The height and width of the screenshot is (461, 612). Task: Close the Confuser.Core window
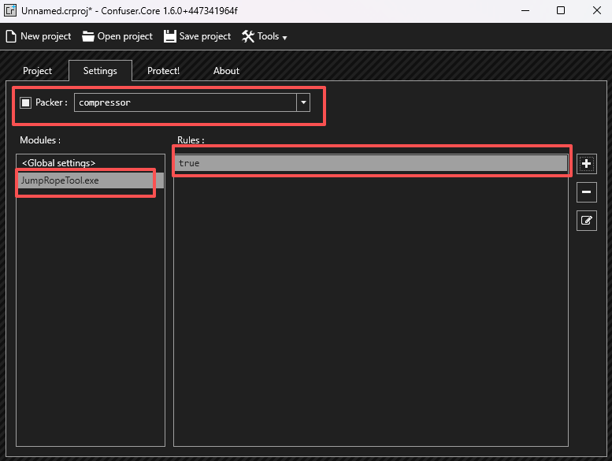coord(595,11)
